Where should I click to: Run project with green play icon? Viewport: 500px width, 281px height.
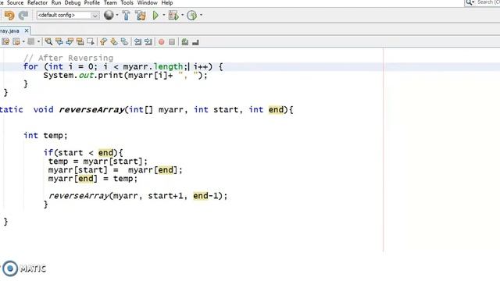pos(155,15)
